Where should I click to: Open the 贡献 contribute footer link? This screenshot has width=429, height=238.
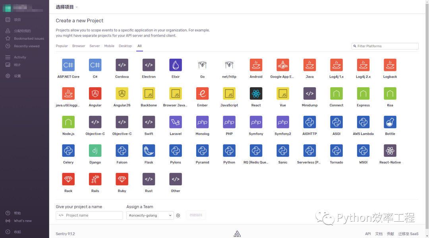point(390,234)
